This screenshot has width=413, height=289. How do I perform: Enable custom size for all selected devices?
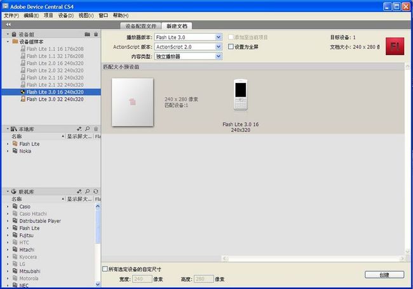tap(105, 269)
